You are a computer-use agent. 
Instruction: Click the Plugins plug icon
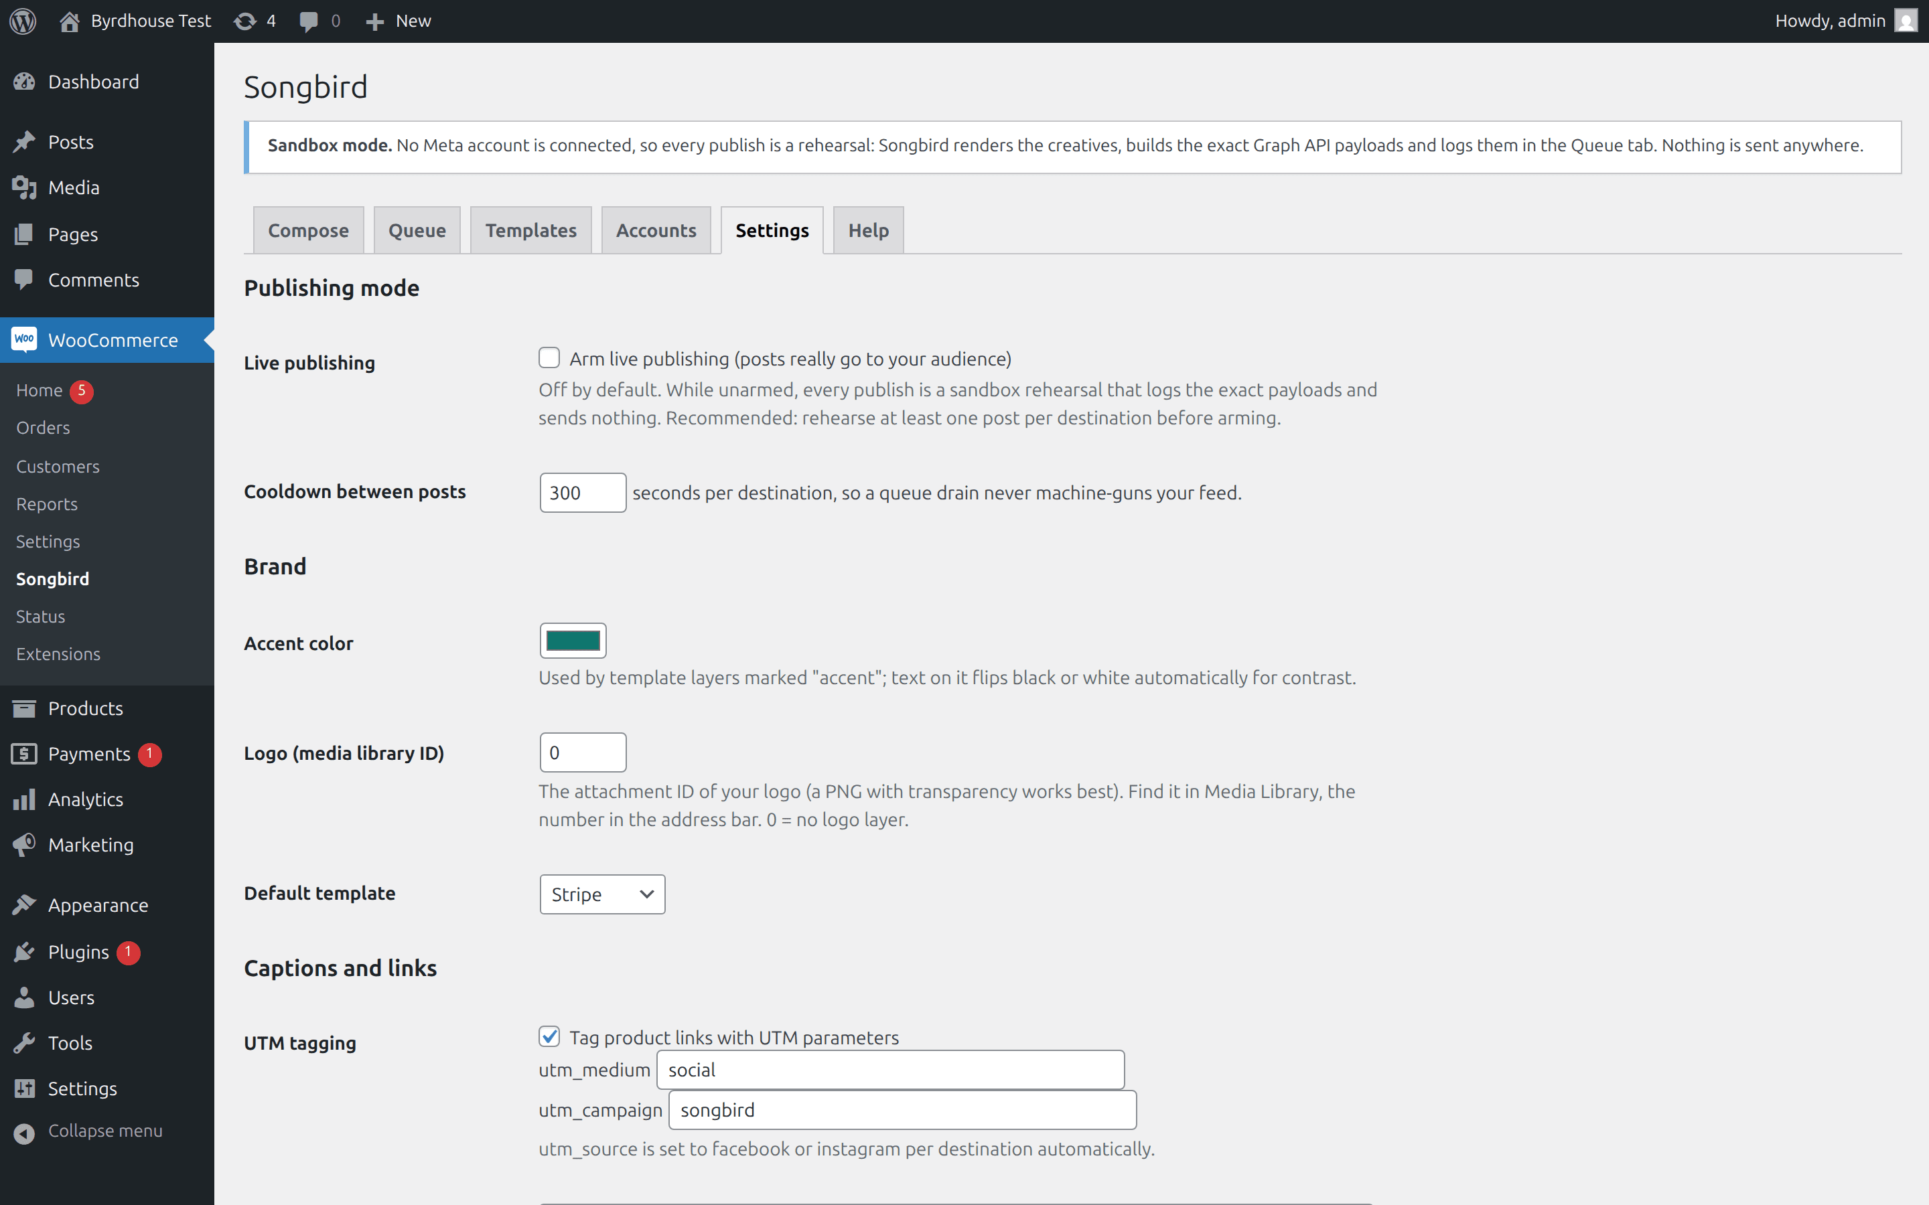[x=25, y=951]
